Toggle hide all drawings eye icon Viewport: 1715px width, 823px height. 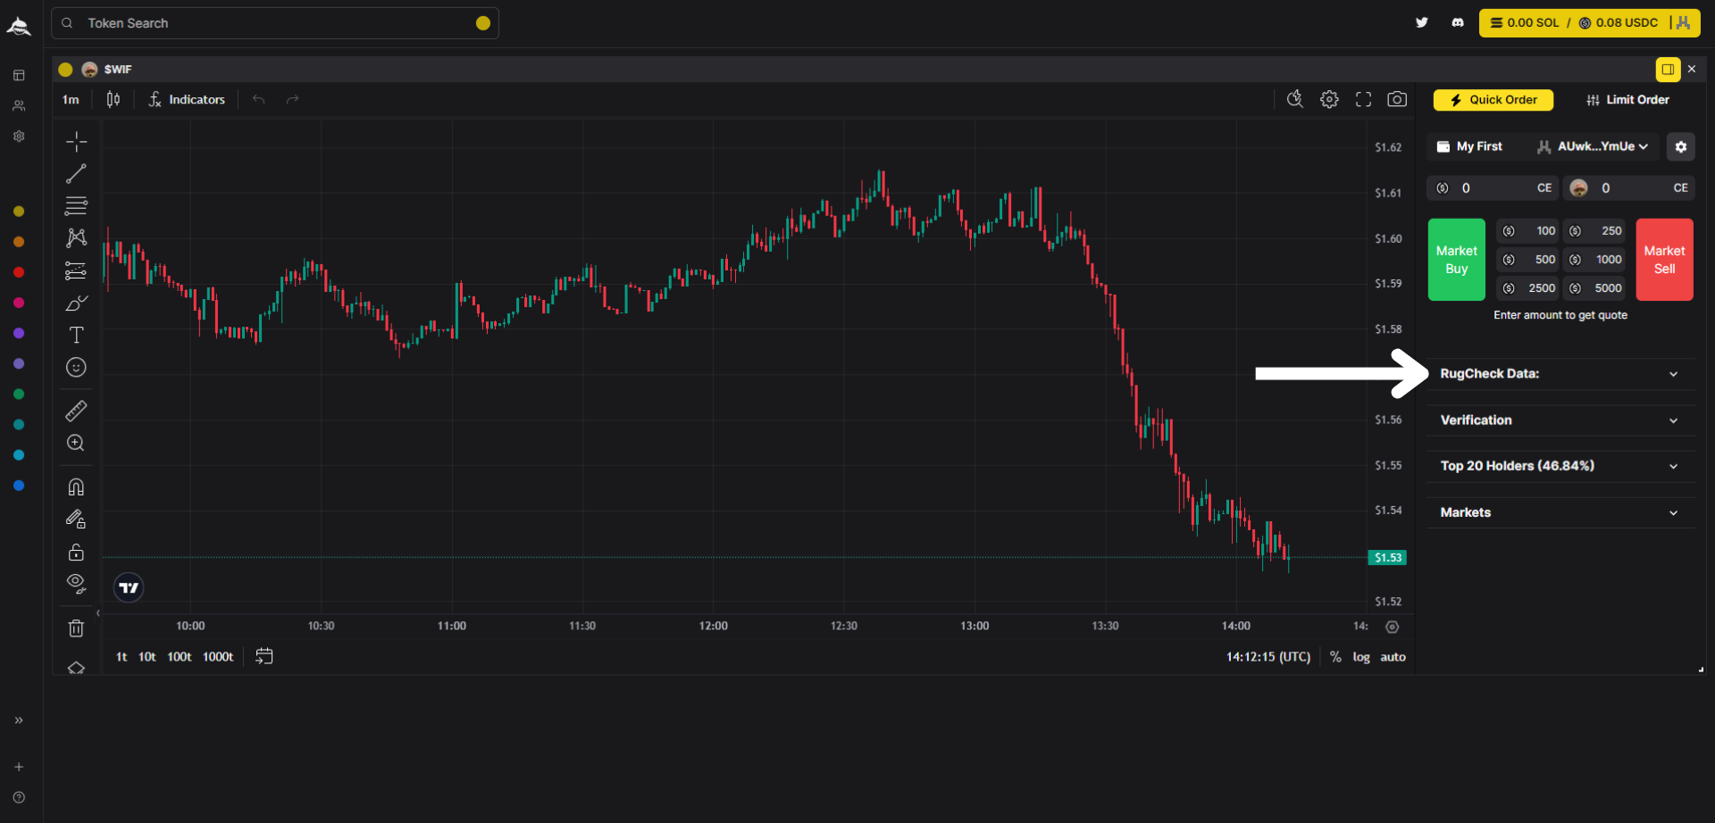pyautogui.click(x=76, y=584)
